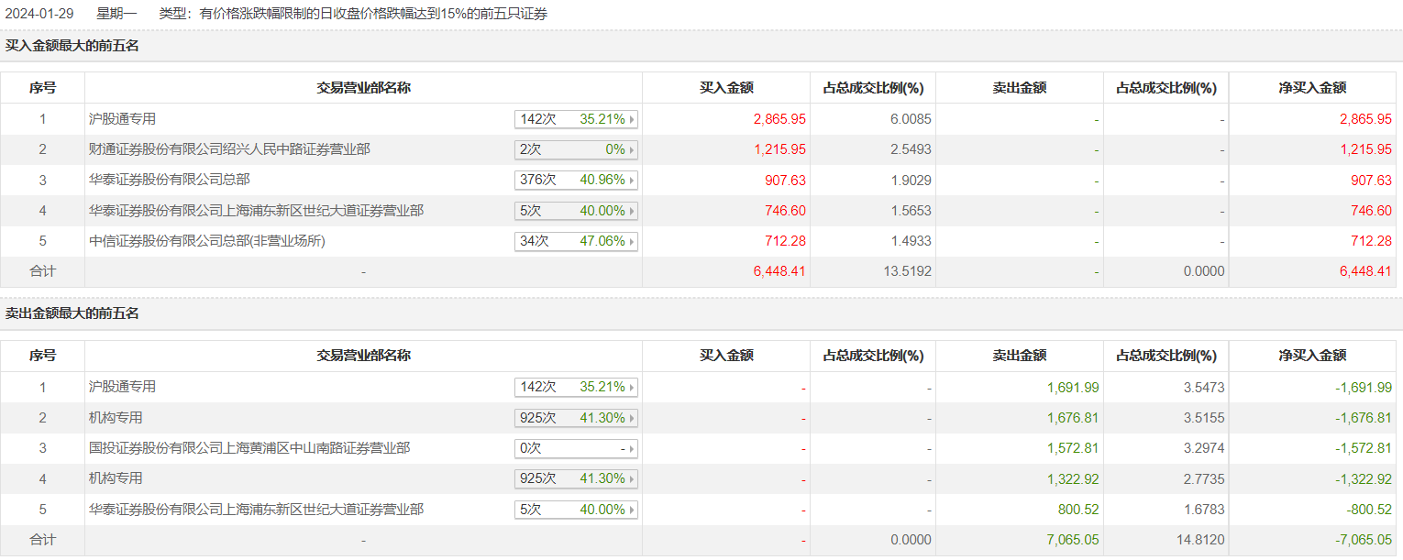Select the 卖出金额最大的前五名 section heading
The image size is (1403, 560).
coord(72,313)
